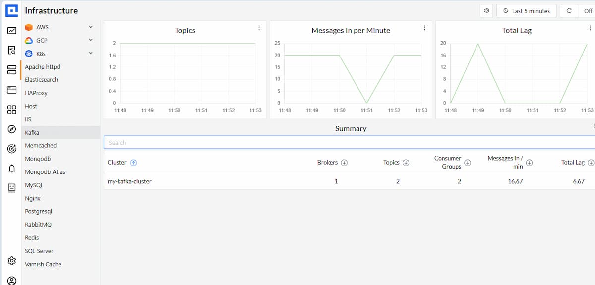Open Messages In per Minute kebab menu
595x285 pixels.
click(424, 28)
